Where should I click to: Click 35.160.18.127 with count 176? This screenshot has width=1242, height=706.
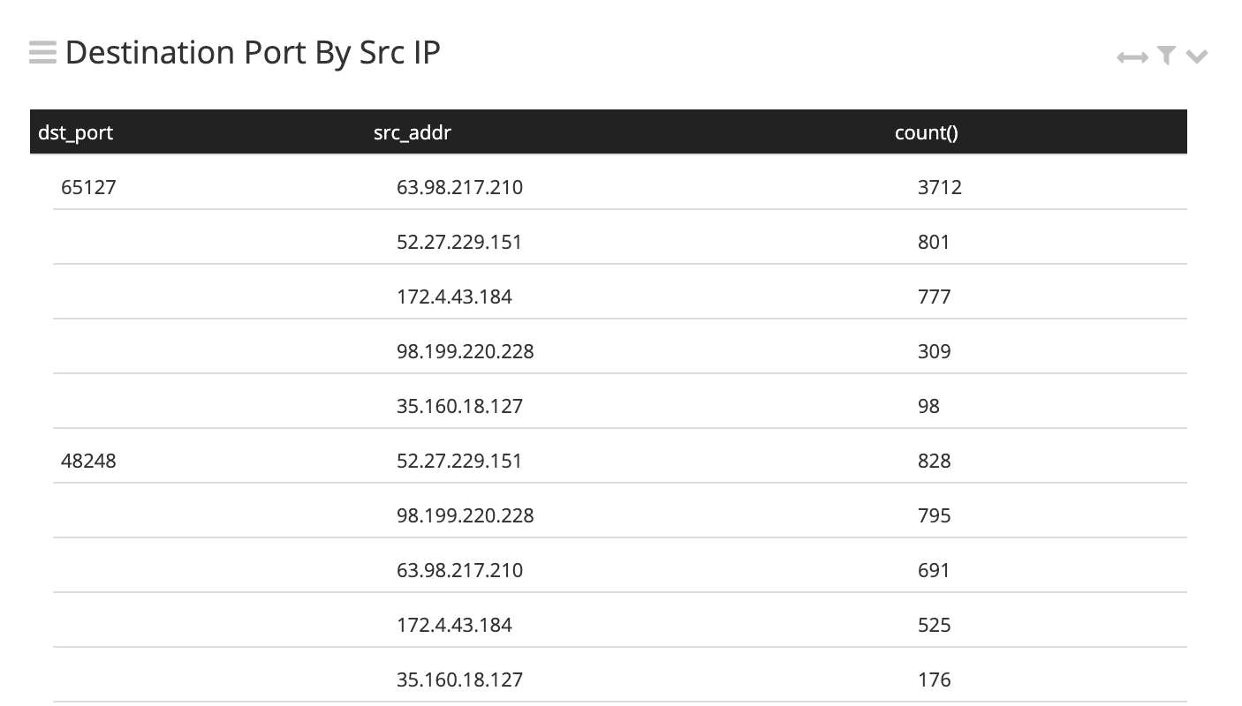(x=459, y=680)
